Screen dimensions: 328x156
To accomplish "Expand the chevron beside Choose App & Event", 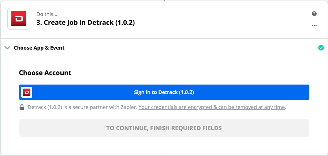I will pos(7,48).
